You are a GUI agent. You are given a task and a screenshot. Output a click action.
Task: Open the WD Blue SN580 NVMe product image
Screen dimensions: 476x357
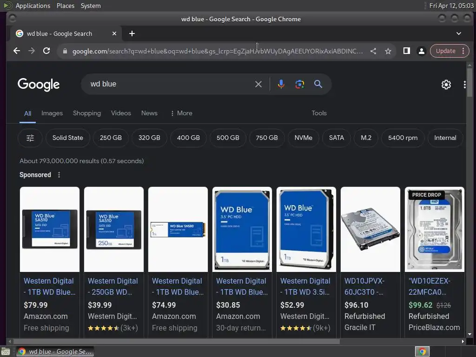(x=178, y=229)
